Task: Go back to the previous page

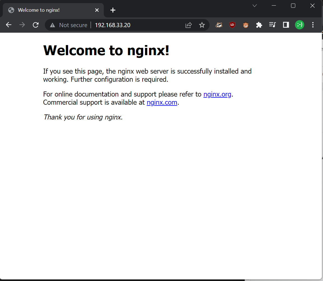Action: pyautogui.click(x=9, y=25)
